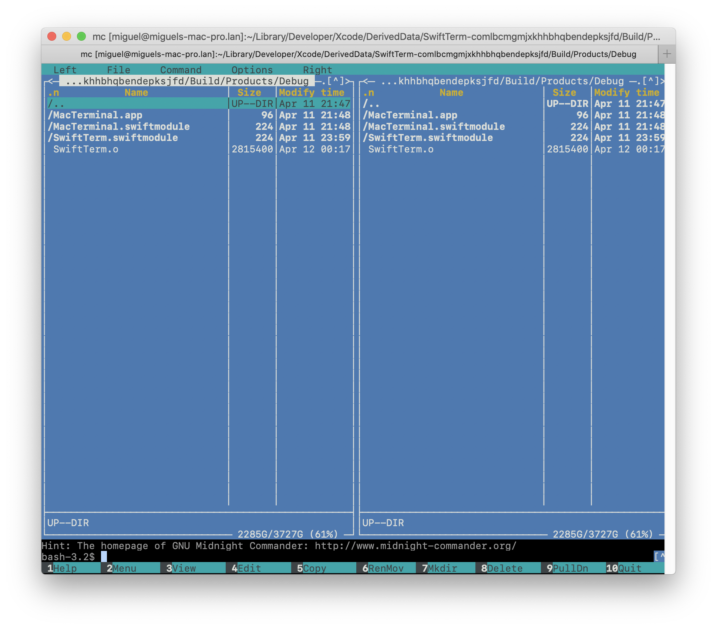
Task: Sort left panel by Modify time column
Action: (312, 92)
